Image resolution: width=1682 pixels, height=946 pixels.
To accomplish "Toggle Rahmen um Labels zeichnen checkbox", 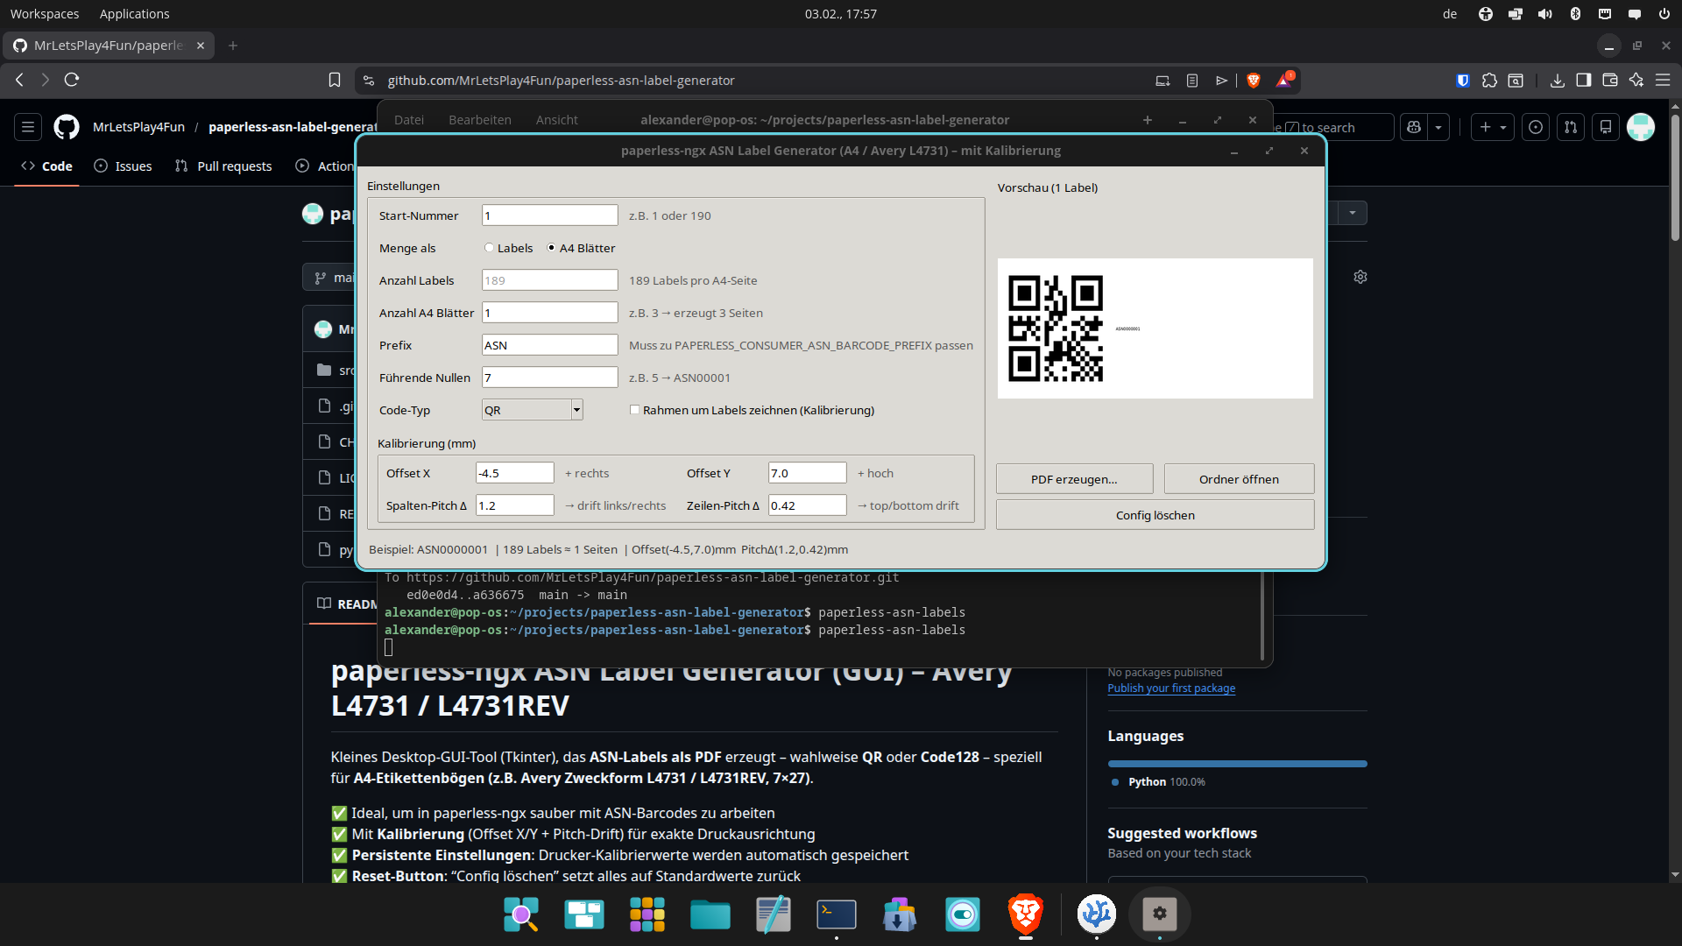I will point(635,410).
